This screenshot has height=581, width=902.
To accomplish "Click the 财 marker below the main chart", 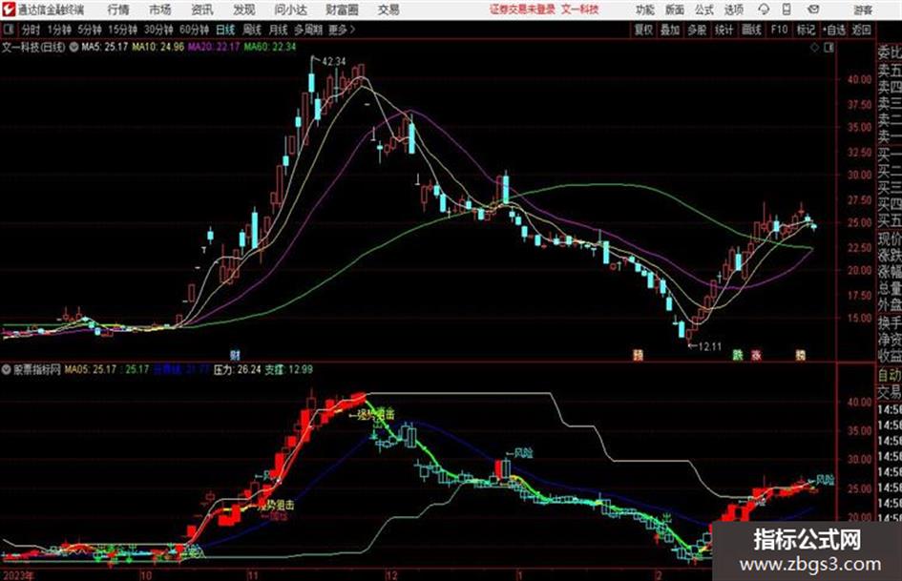I will (235, 355).
